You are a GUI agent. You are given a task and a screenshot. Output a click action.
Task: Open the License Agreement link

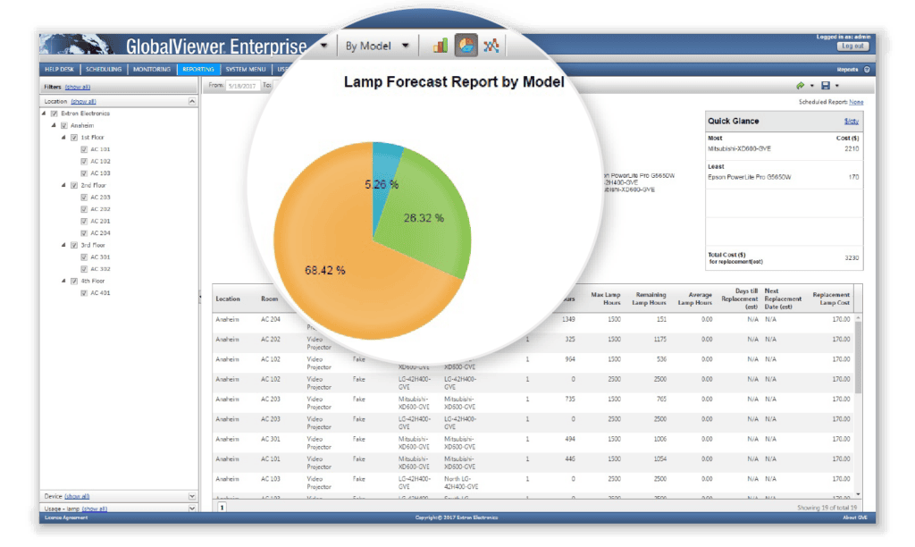tap(66, 518)
